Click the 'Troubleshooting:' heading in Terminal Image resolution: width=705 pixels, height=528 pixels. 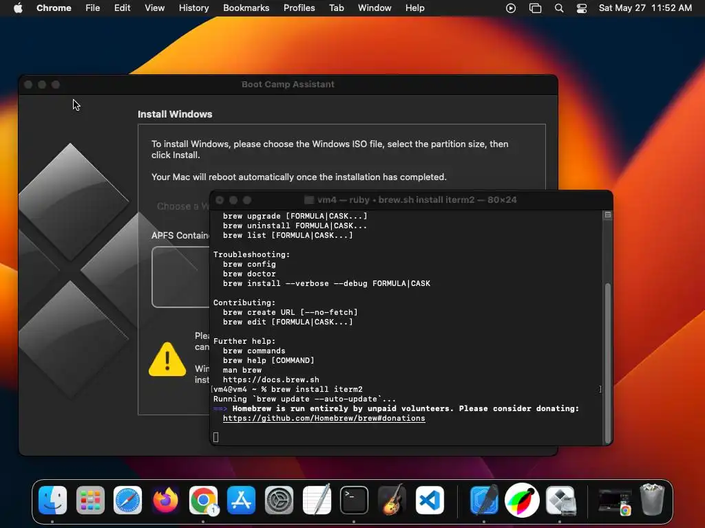[x=251, y=254]
